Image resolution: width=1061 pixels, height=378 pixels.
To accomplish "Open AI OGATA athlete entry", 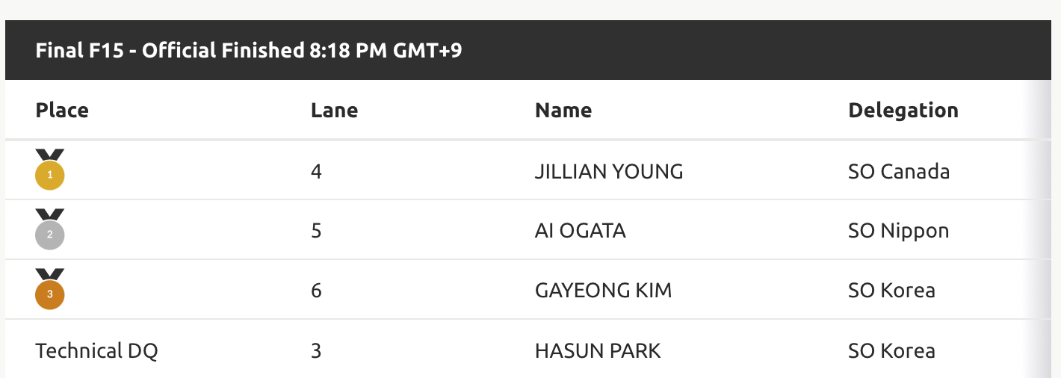I will tap(581, 231).
